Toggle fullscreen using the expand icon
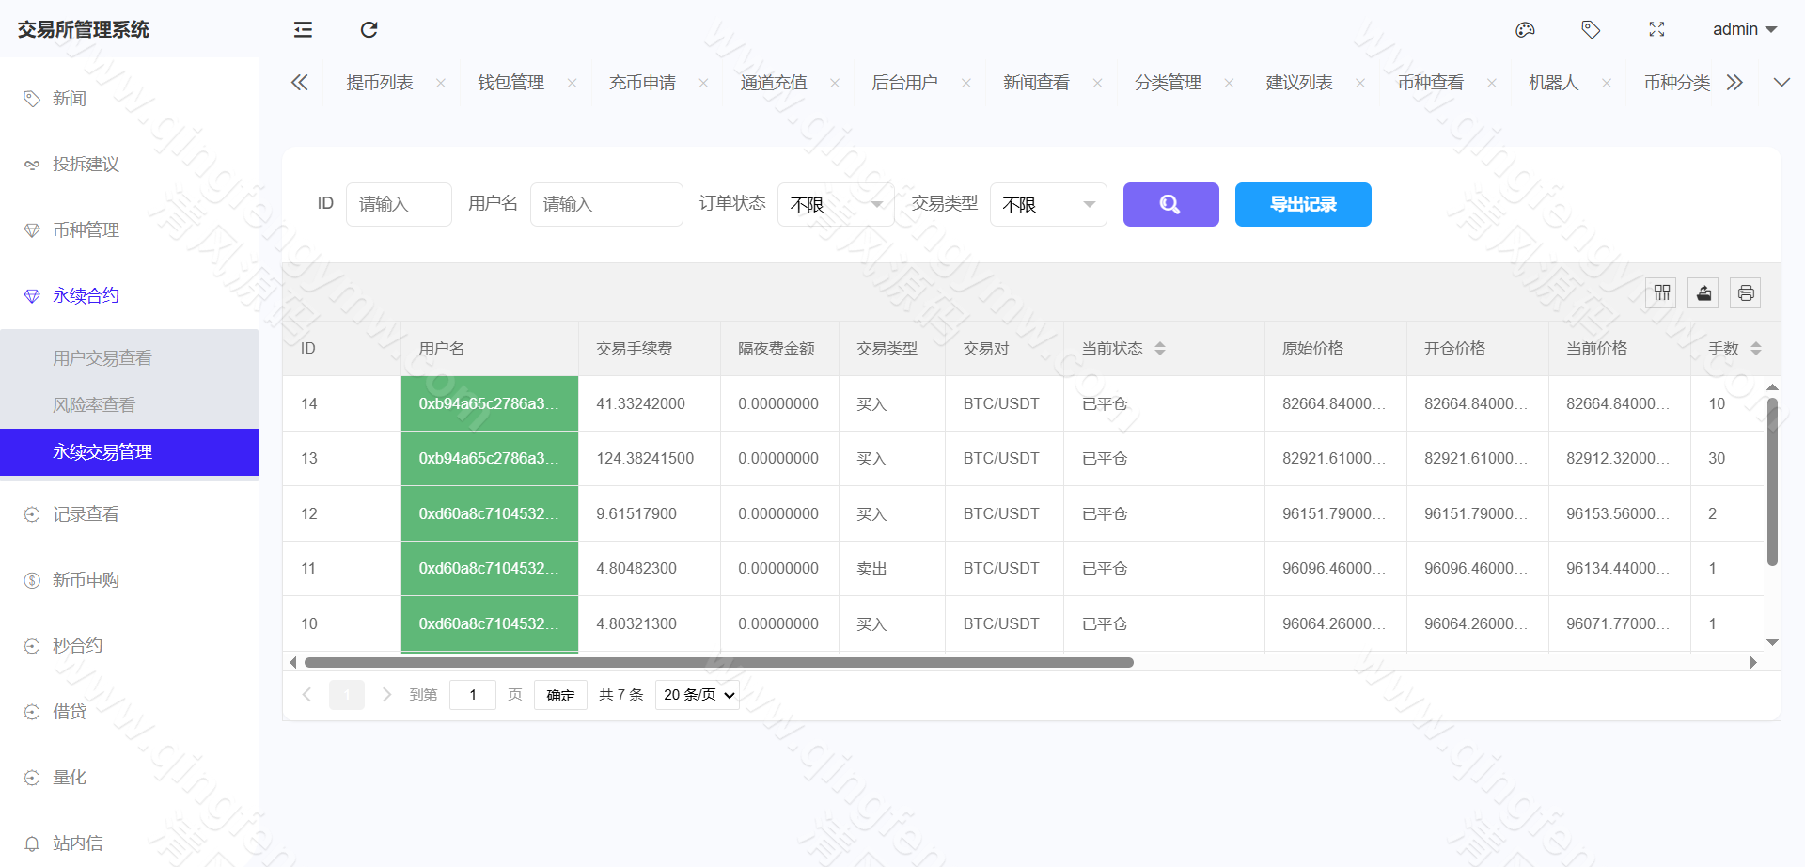This screenshot has width=1805, height=867. pyautogui.click(x=1656, y=29)
